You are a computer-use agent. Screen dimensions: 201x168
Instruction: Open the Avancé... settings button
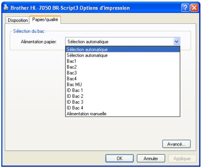click(176, 144)
